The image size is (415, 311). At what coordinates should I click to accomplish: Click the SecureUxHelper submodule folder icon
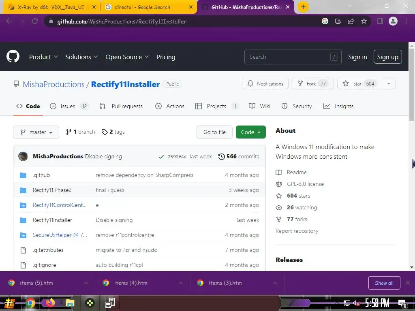click(23, 235)
